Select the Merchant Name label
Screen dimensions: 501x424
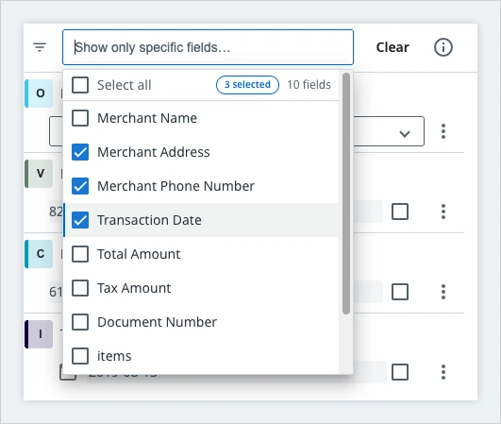147,118
